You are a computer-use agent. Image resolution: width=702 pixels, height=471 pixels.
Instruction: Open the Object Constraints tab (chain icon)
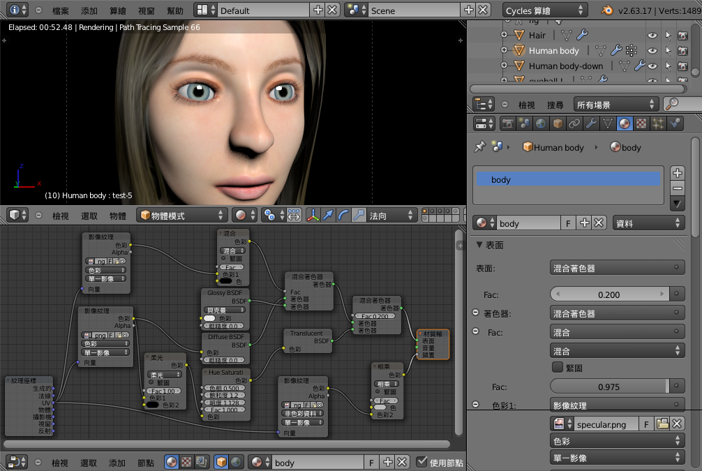[574, 123]
